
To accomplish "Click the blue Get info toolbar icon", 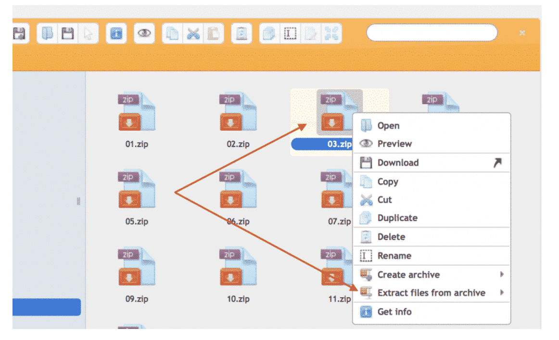I will pos(116,34).
